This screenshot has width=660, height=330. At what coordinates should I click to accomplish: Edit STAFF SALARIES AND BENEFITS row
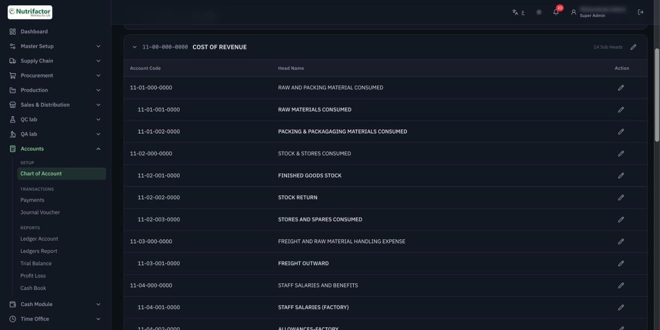pos(621,285)
